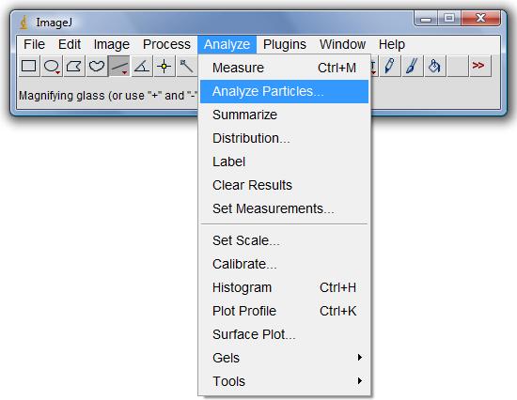Select the Pencil tool
Screen dimensions: 517x400
pos(390,67)
